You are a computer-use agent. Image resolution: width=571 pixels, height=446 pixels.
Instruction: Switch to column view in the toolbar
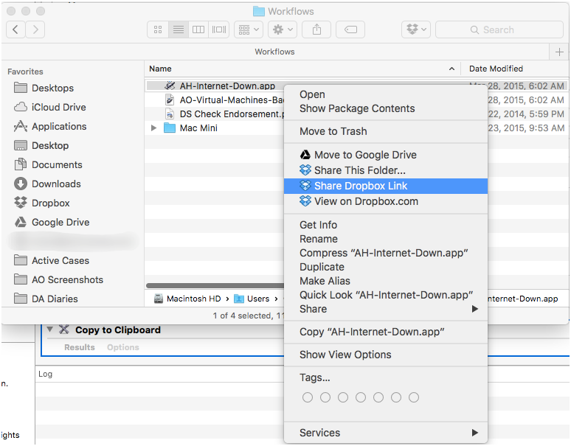198,29
